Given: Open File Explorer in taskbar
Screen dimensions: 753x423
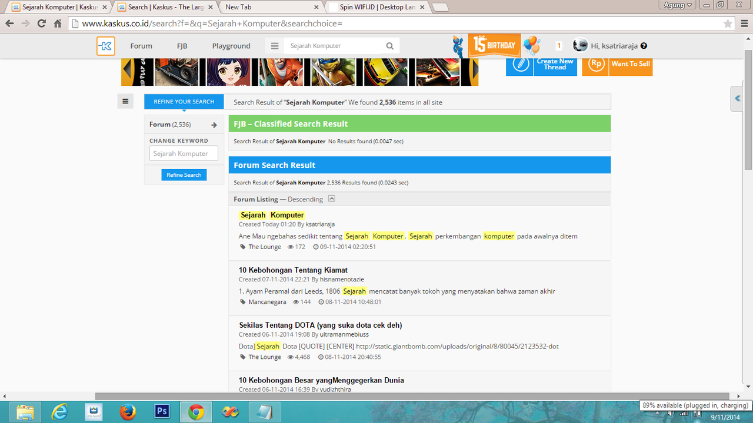Looking at the screenshot, I should pyautogui.click(x=25, y=412).
